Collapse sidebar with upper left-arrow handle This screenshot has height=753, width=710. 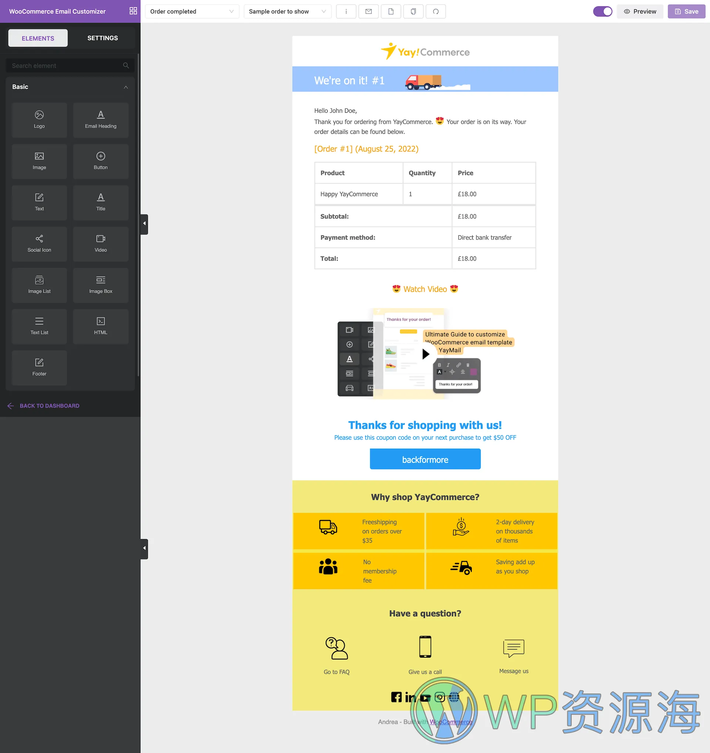click(x=144, y=224)
